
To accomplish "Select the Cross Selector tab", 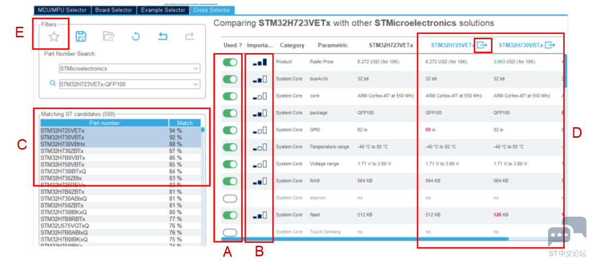I will [212, 10].
